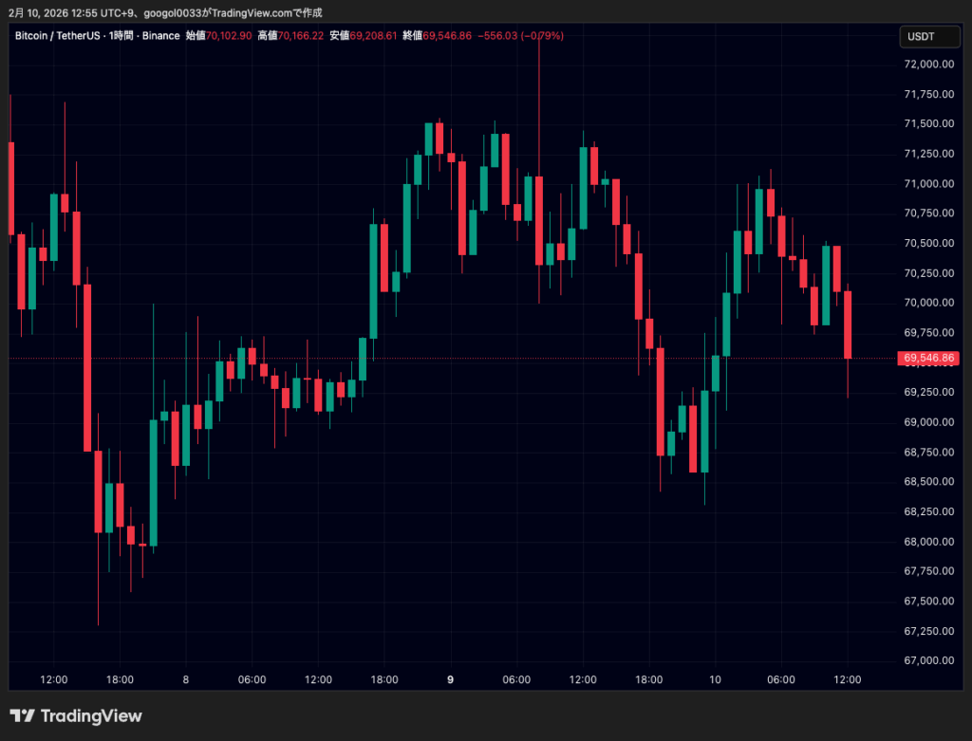This screenshot has height=741, width=972.
Task: Click the TradingView logo icon
Action: click(x=22, y=716)
